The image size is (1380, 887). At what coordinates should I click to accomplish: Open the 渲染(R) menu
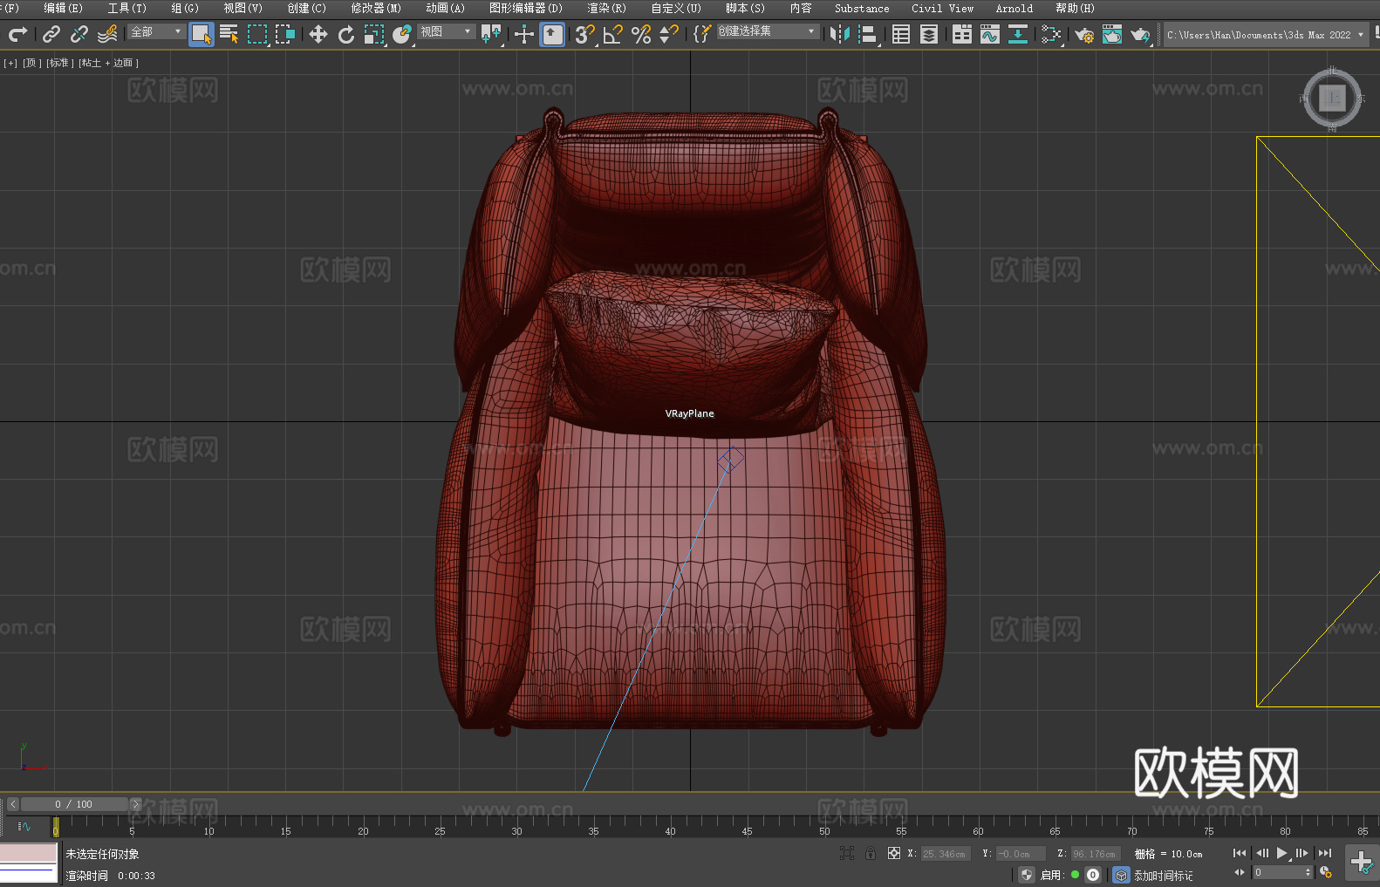pos(606,8)
